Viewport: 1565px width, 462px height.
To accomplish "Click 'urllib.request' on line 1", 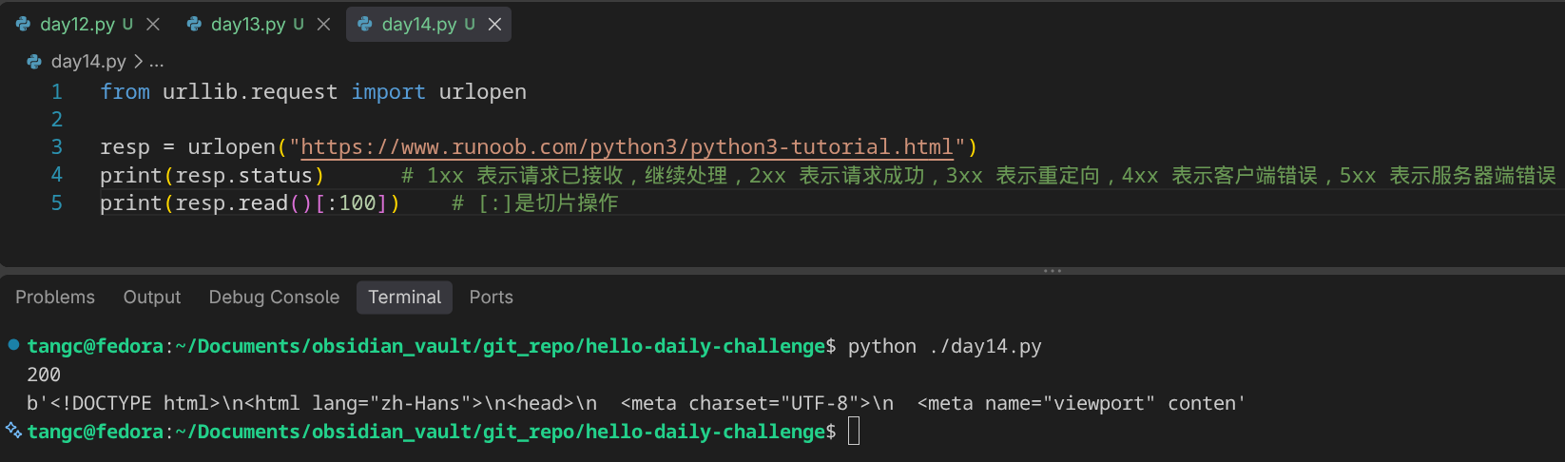I will point(250,92).
